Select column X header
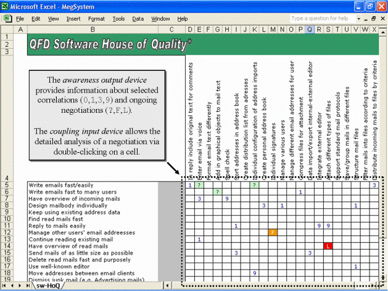The image size is (388, 291). click(374, 30)
